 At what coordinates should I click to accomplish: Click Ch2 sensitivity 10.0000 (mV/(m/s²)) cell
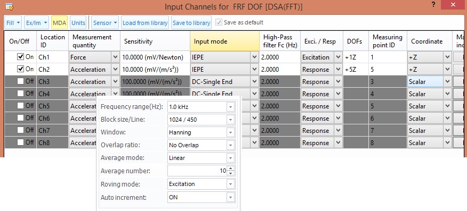pos(155,69)
